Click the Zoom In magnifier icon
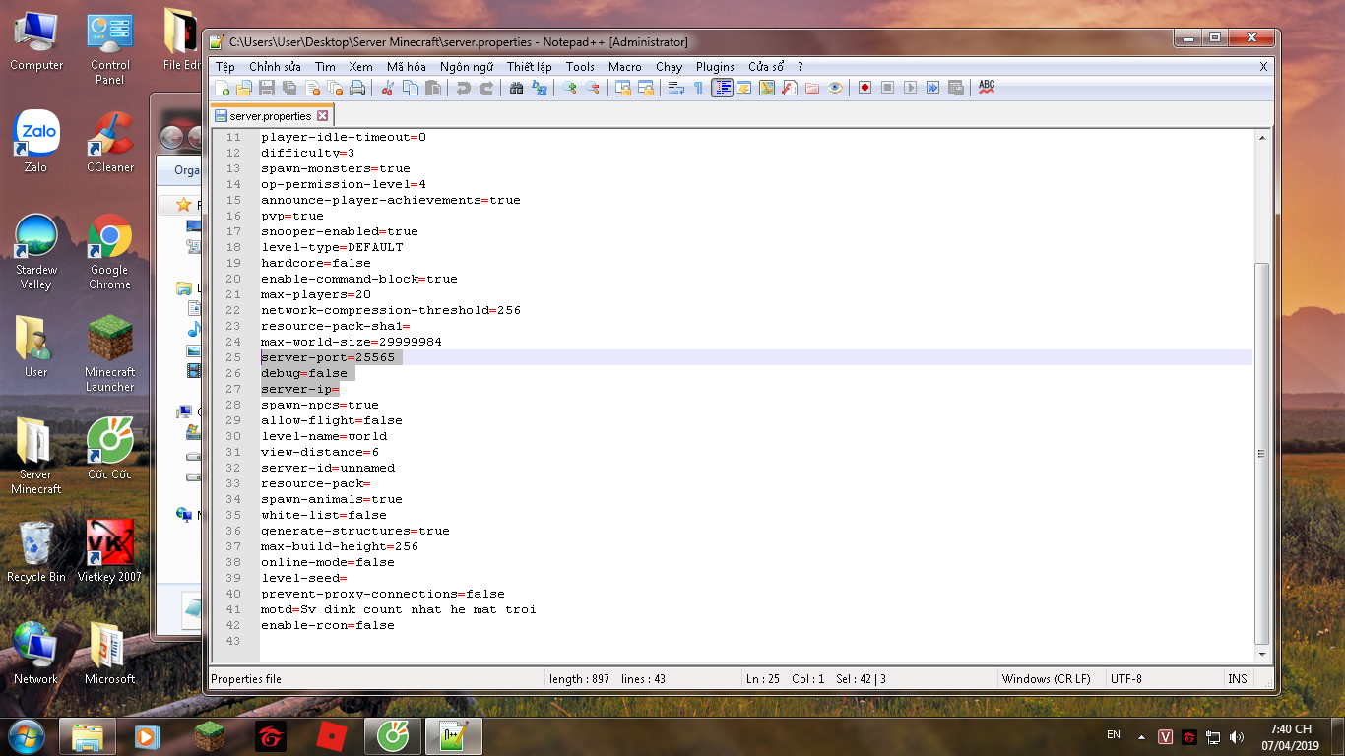 coord(569,88)
